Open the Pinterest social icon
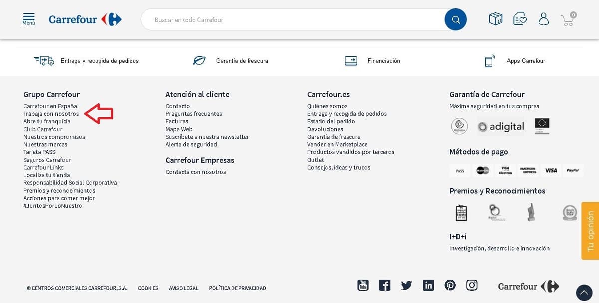The height and width of the screenshot is (303, 599). click(450, 285)
